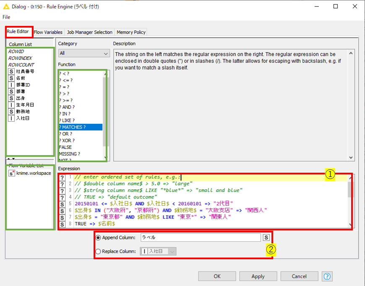The height and width of the screenshot is (286, 365).
Task: Open the Replace Column 入社日 dropdown
Action: 158,251
